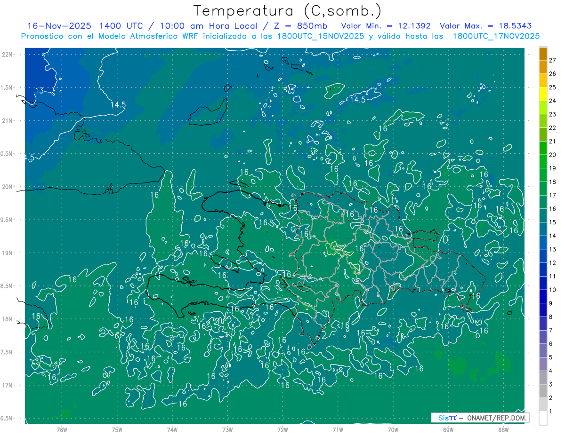Click longitude axis label "68W"
This screenshot has height=436, width=565.
(x=503, y=429)
